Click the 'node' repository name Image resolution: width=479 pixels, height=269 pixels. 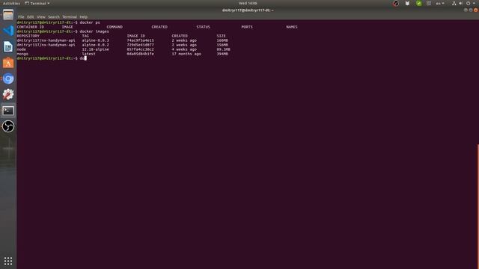click(22, 49)
